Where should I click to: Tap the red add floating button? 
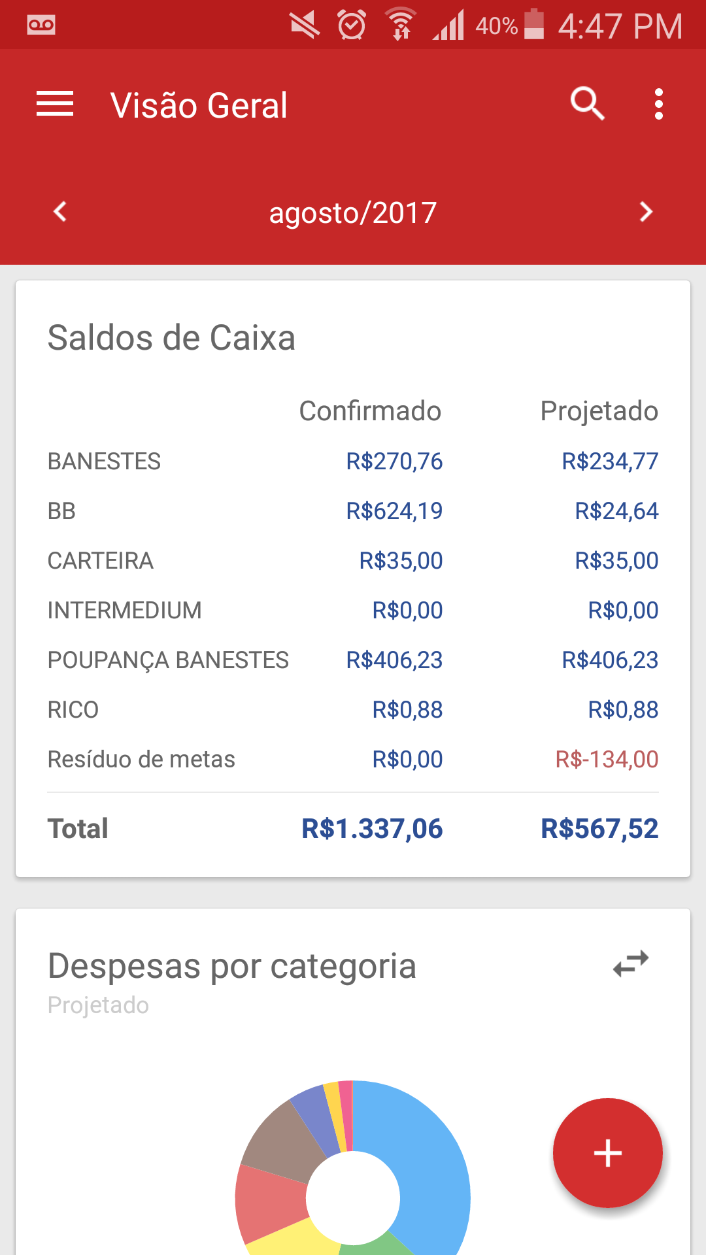pos(607,1152)
